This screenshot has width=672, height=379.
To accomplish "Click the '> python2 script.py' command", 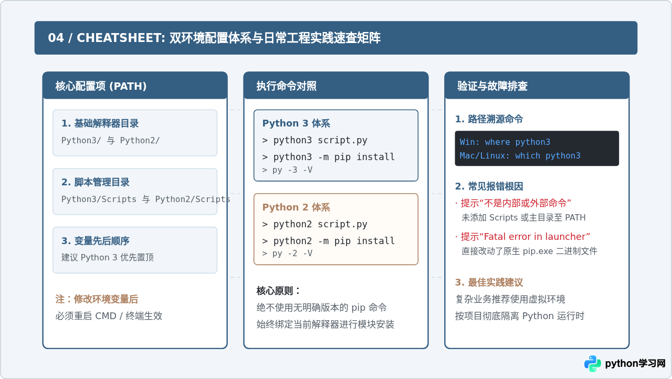I will pyautogui.click(x=314, y=224).
